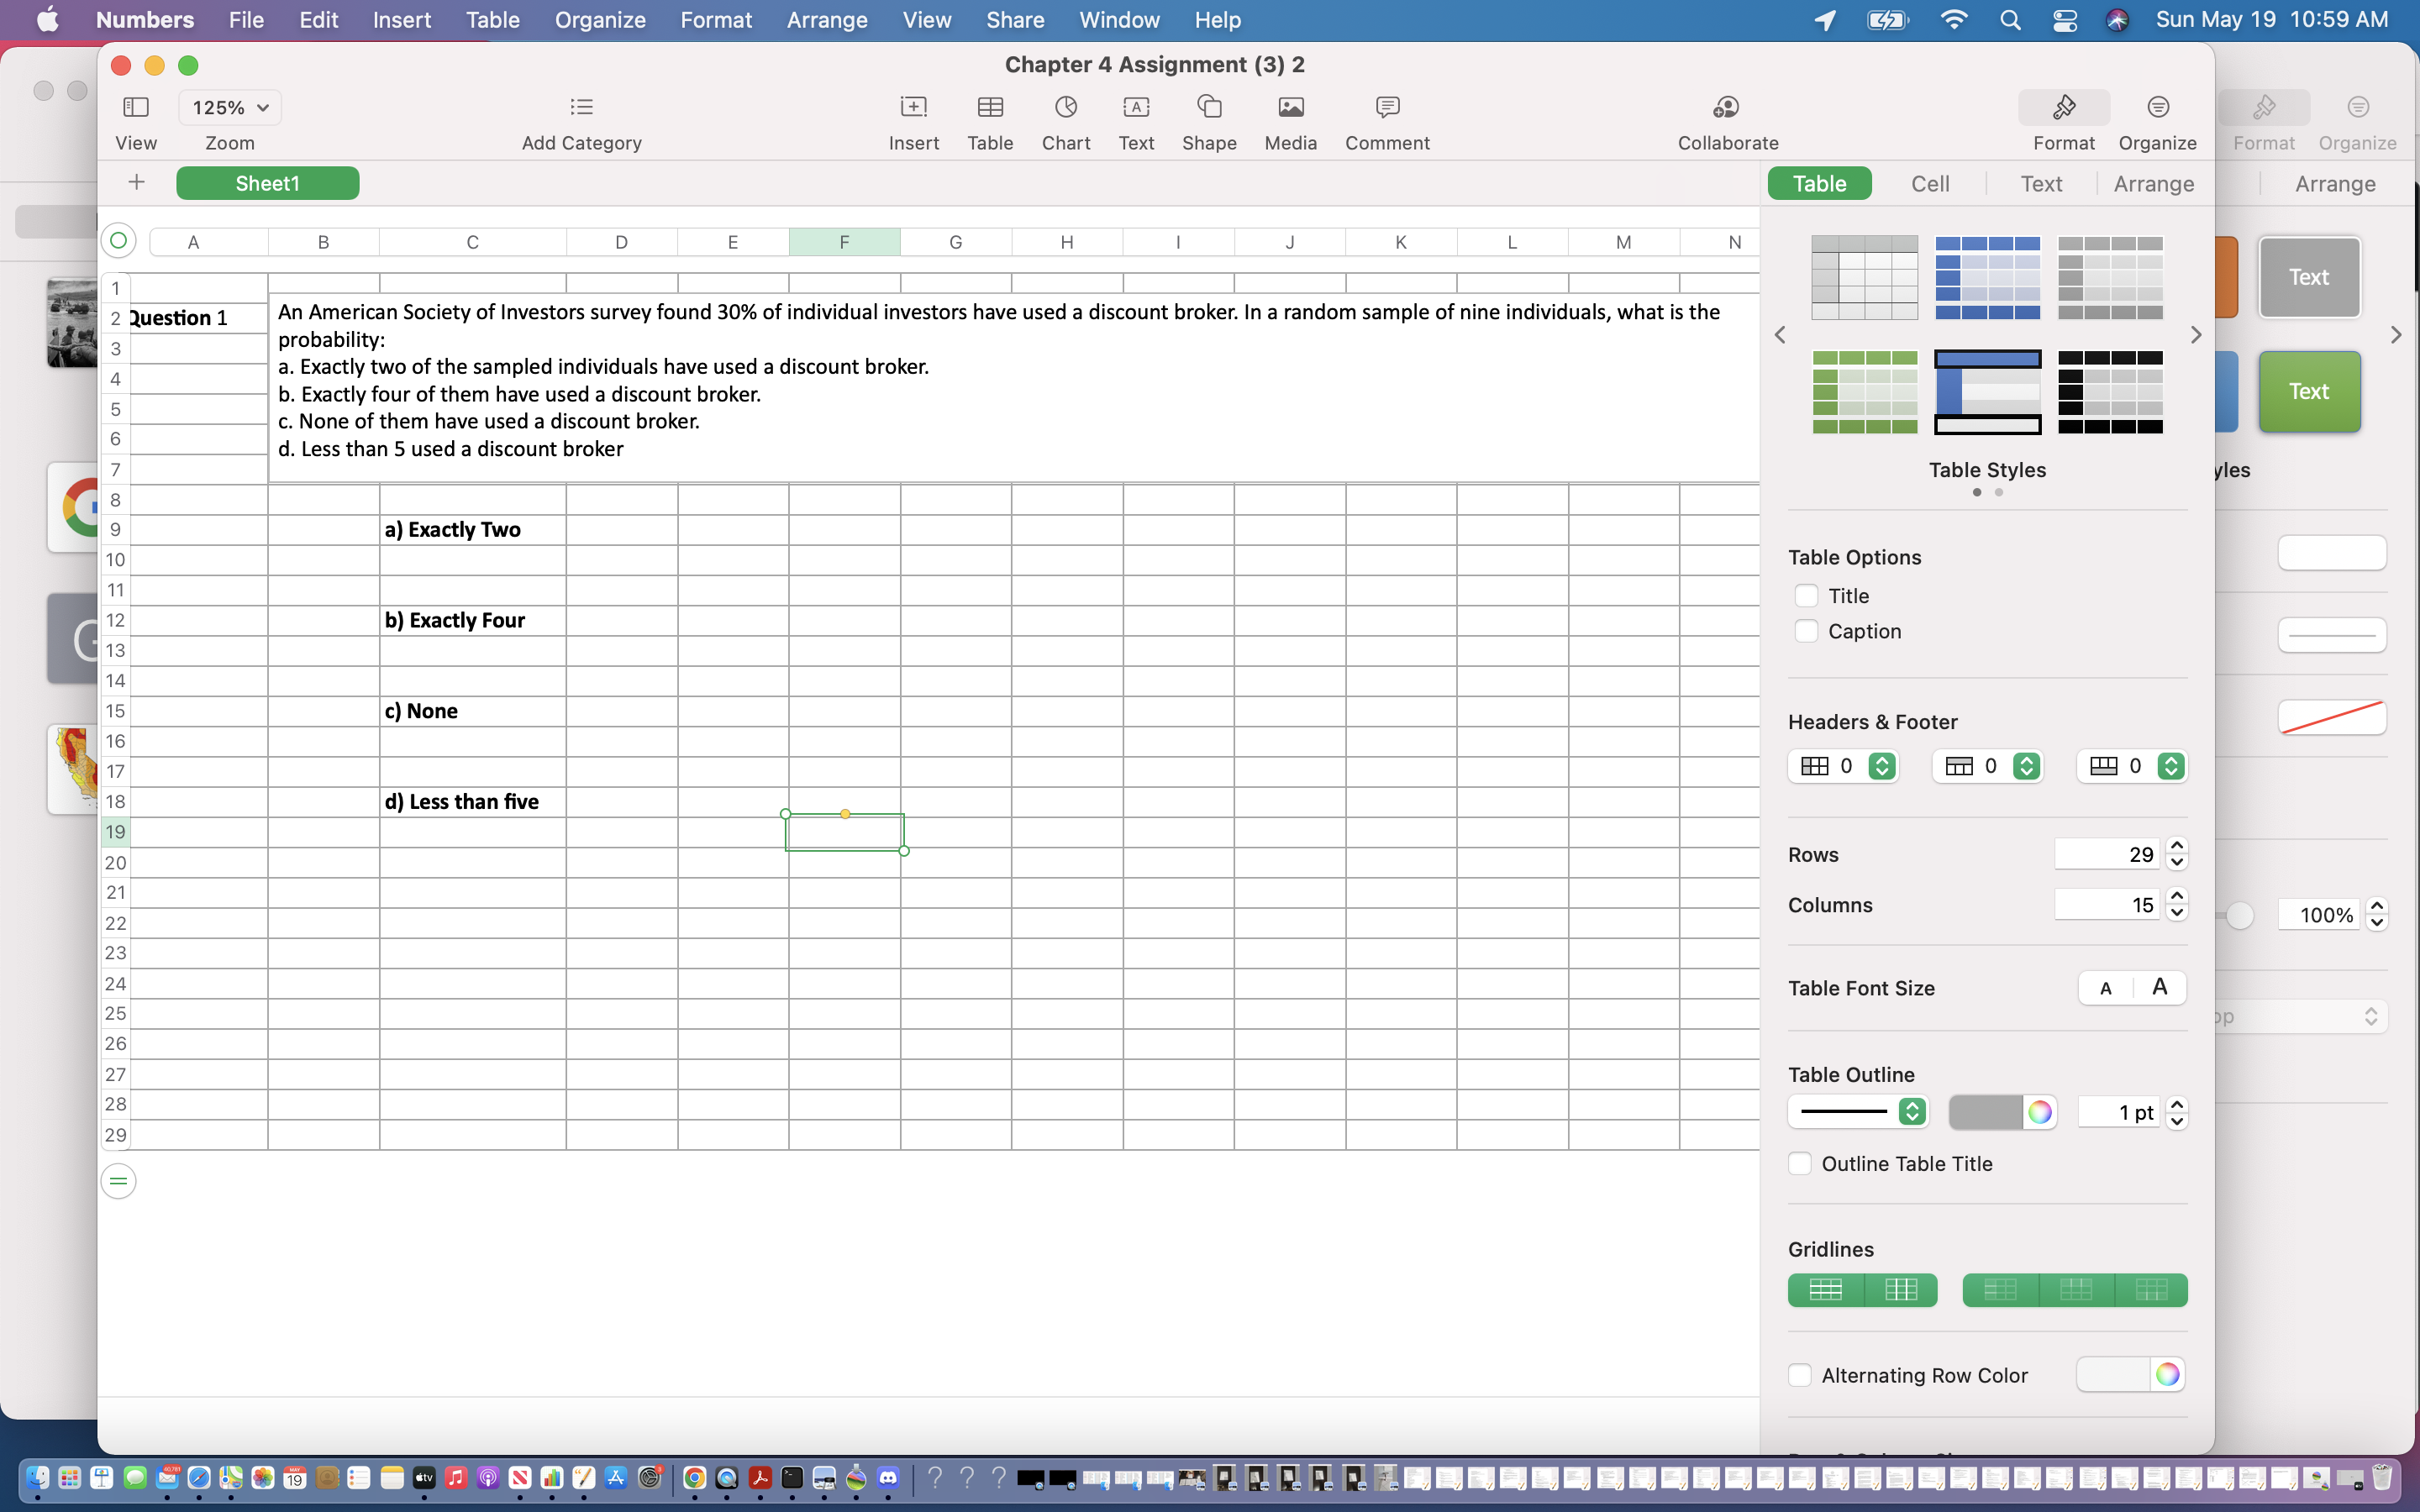Toggle the Title table option
The height and width of the screenshot is (1512, 2420).
(x=1807, y=596)
